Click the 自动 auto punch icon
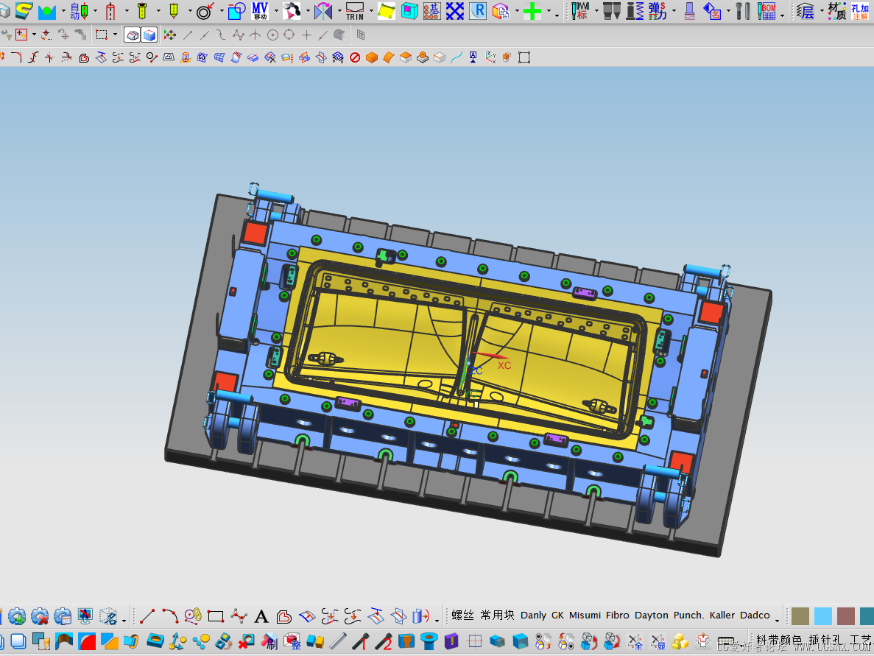874x656 pixels. point(79,10)
